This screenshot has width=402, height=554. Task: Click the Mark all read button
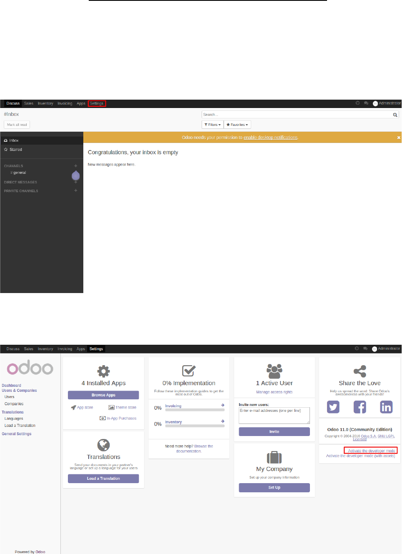(17, 125)
